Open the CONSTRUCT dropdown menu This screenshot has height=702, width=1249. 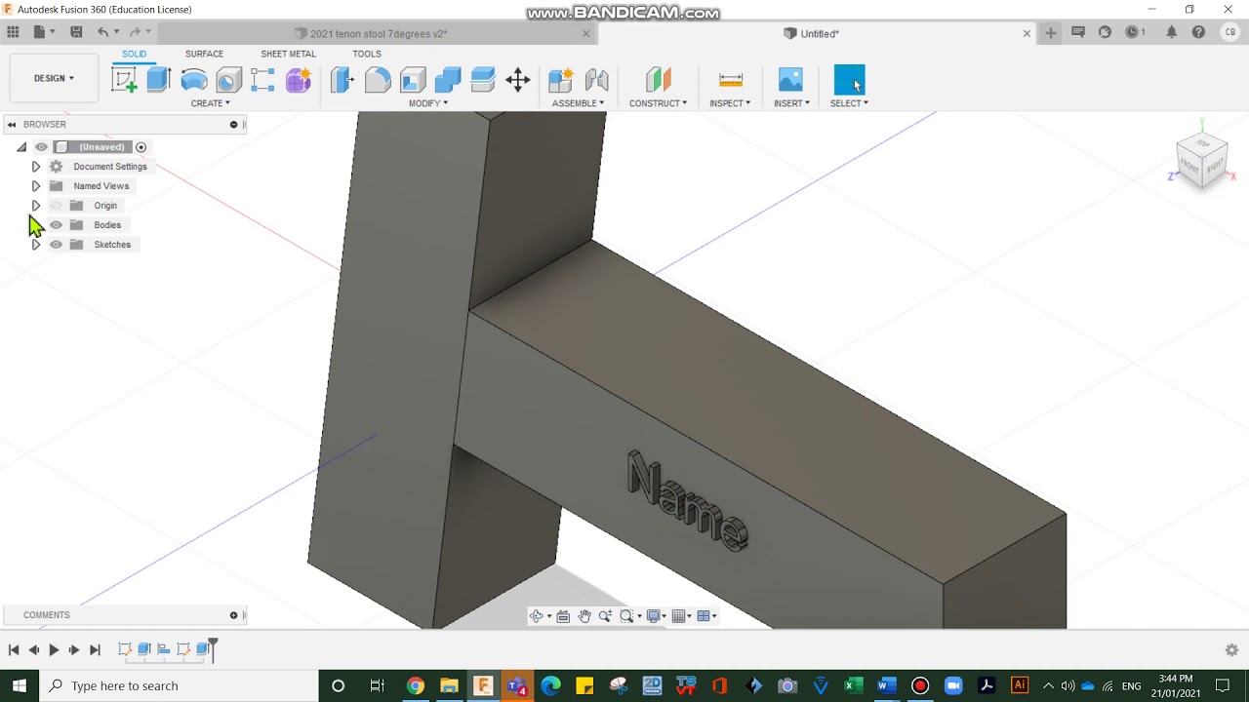(x=658, y=103)
